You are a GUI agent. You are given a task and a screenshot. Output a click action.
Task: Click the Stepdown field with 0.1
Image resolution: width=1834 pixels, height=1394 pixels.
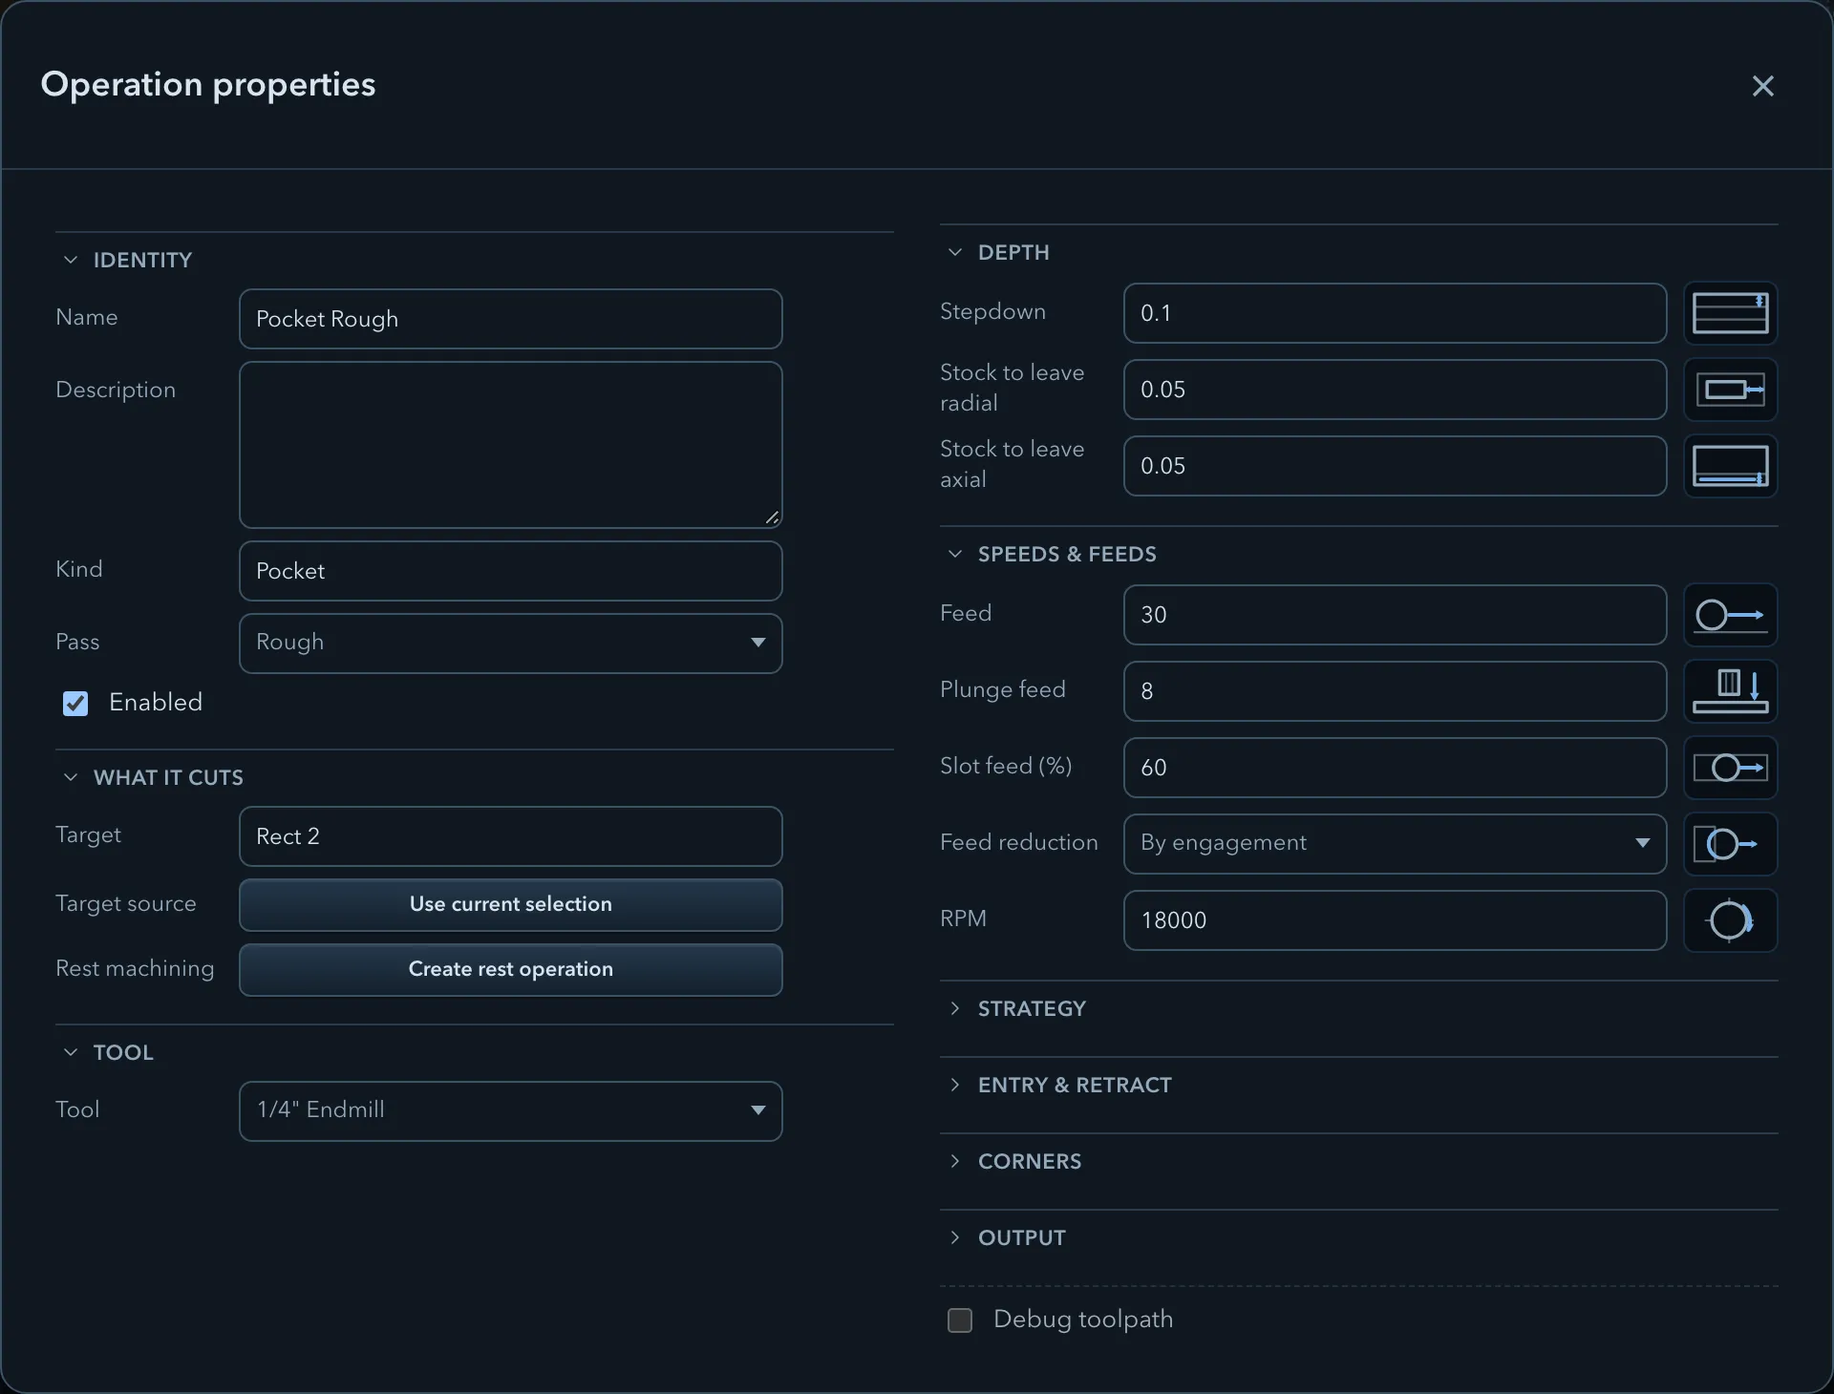click(1395, 313)
